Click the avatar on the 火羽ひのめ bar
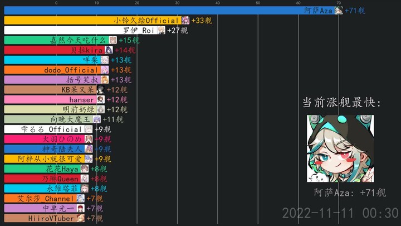 coord(89,139)
